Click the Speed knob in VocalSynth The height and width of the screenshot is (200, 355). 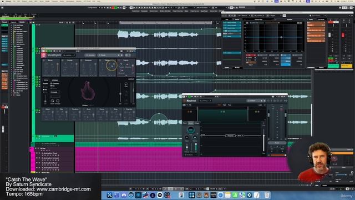[53, 101]
